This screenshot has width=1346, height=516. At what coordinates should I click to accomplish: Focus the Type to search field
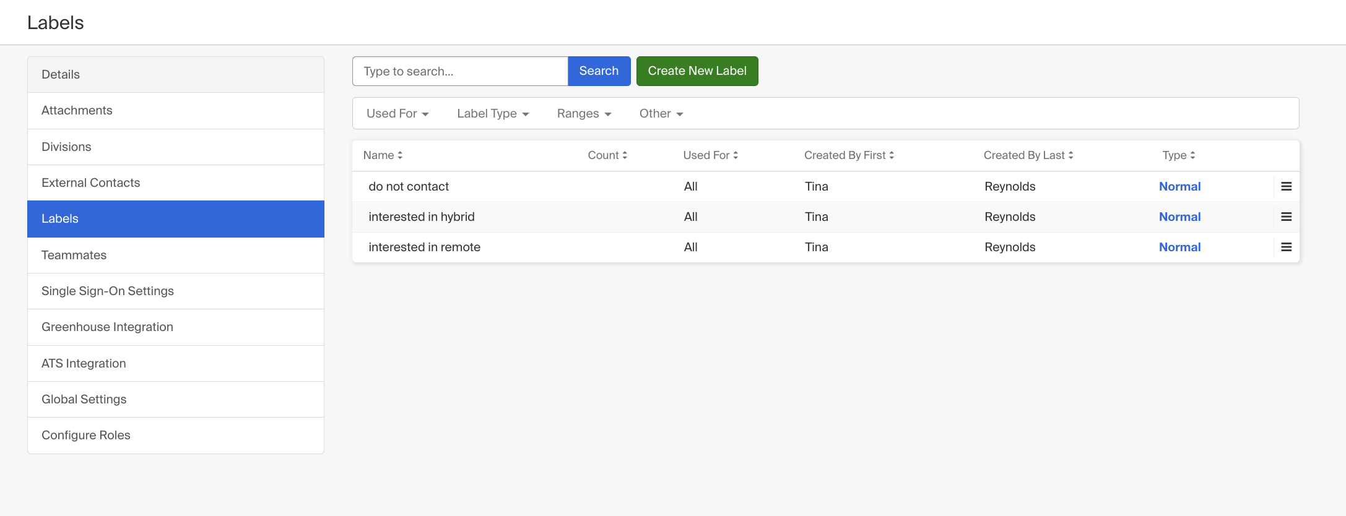[460, 71]
